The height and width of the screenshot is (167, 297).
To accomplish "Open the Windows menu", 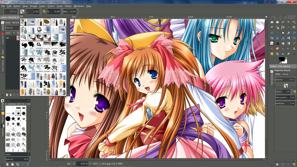I will pyautogui.click(x=79, y=6).
